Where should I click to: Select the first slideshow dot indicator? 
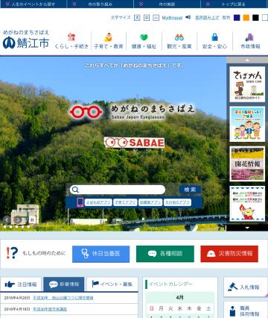point(4,227)
